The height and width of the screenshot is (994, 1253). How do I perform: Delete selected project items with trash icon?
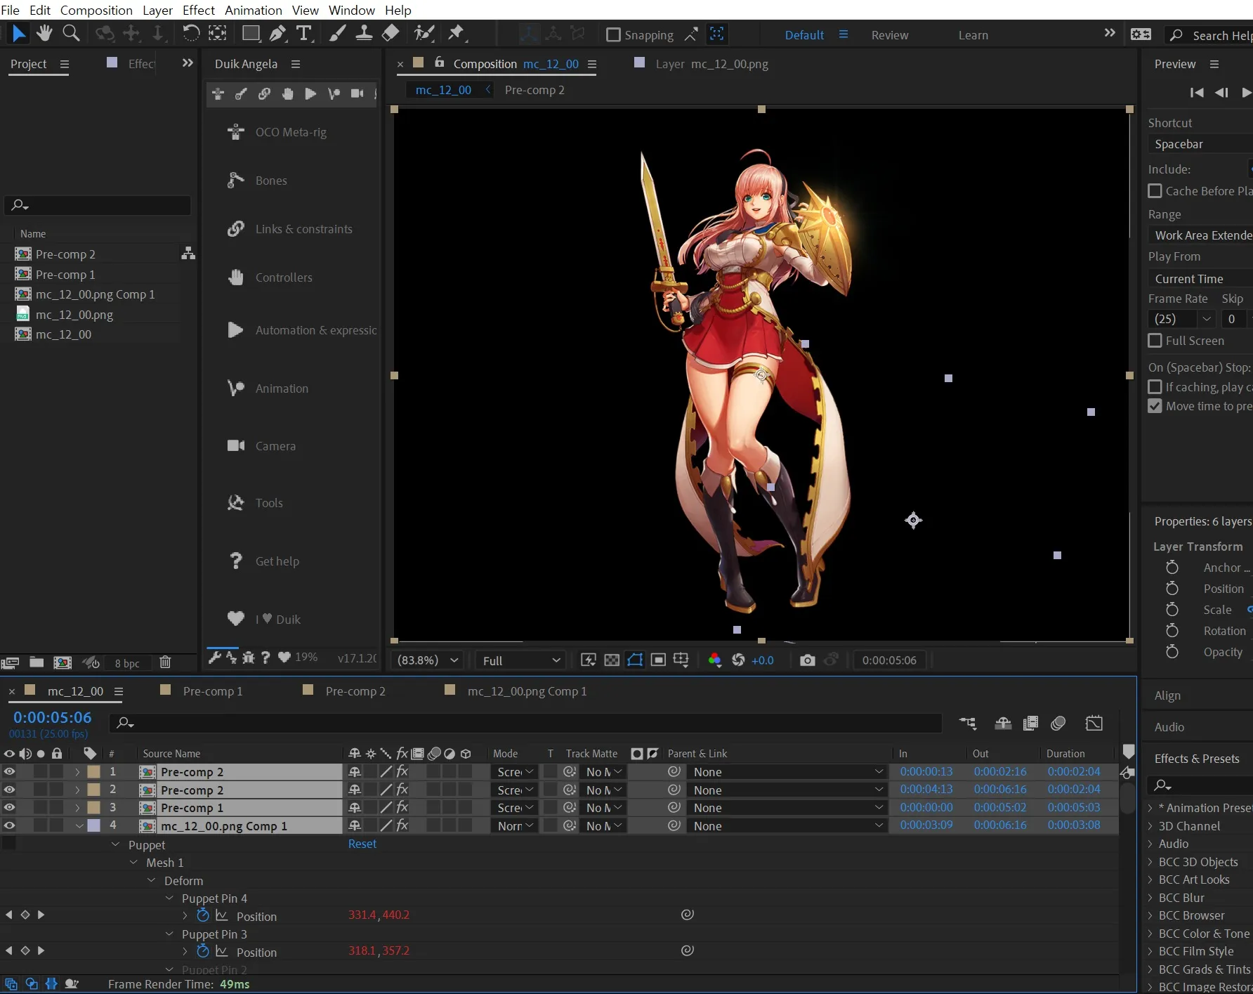point(165,662)
